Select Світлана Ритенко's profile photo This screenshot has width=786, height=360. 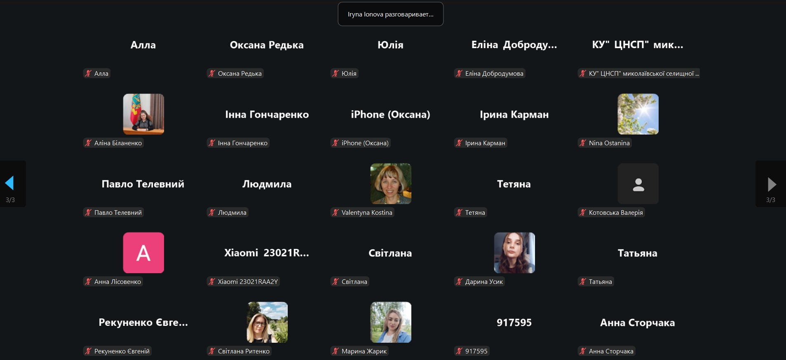pyautogui.click(x=267, y=322)
